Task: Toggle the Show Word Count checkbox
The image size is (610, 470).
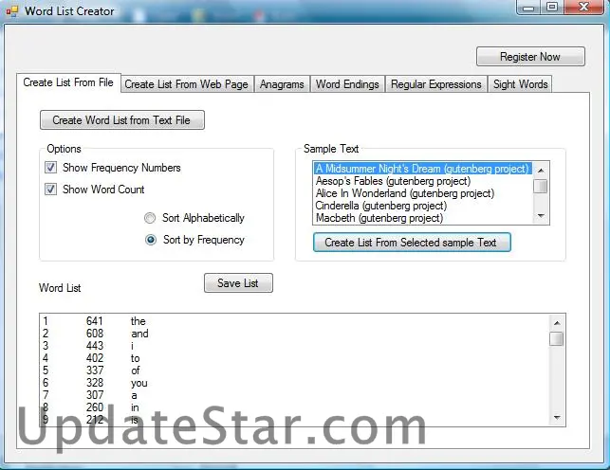Action: (x=50, y=190)
